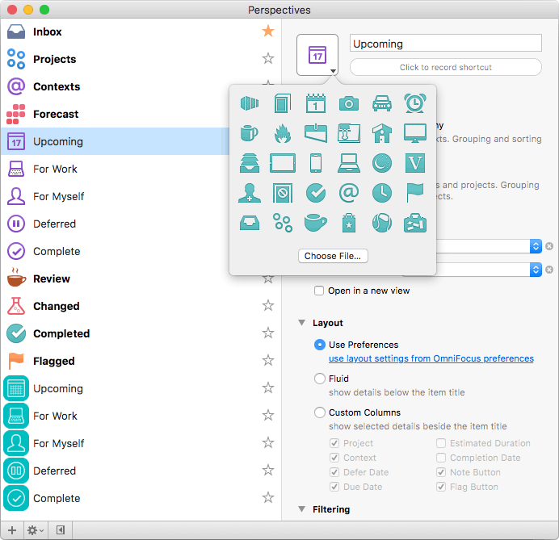This screenshot has height=540, width=559.
Task: Toggle the Estimated Duration column checkbox
Action: (x=441, y=443)
